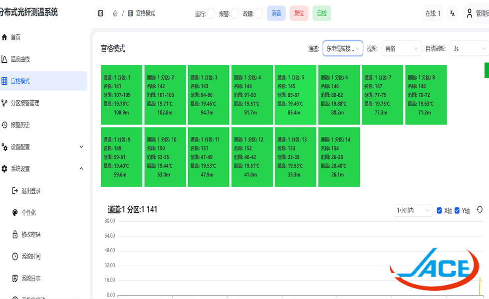Screen dimensions: 489x299
Task: Select zone tile 分区: 10 named 150
Action: click(165, 157)
